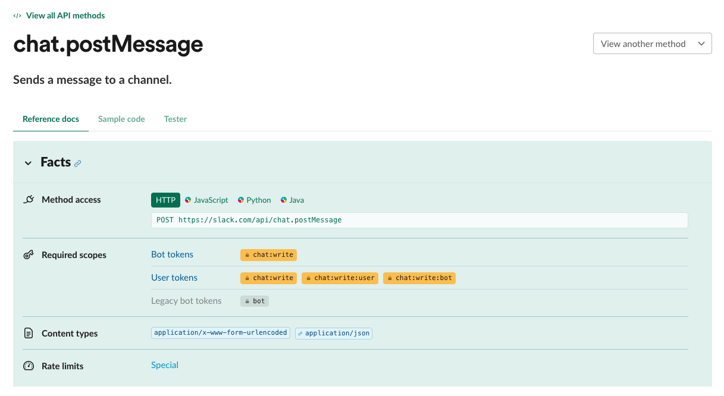
Task: Open the Special rate limit link
Action: coord(165,365)
